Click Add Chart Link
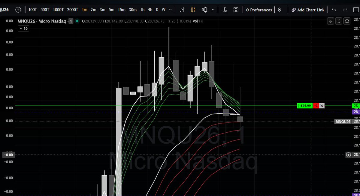Viewport: 360px width, 196px height. click(x=308, y=10)
